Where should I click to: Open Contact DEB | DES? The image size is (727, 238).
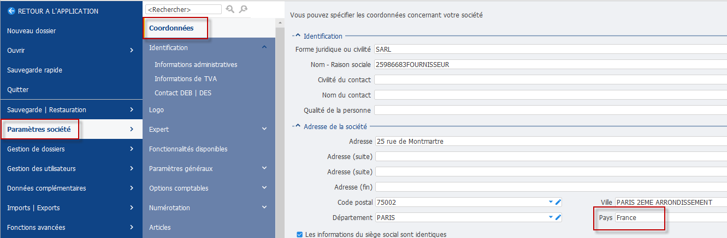click(183, 93)
